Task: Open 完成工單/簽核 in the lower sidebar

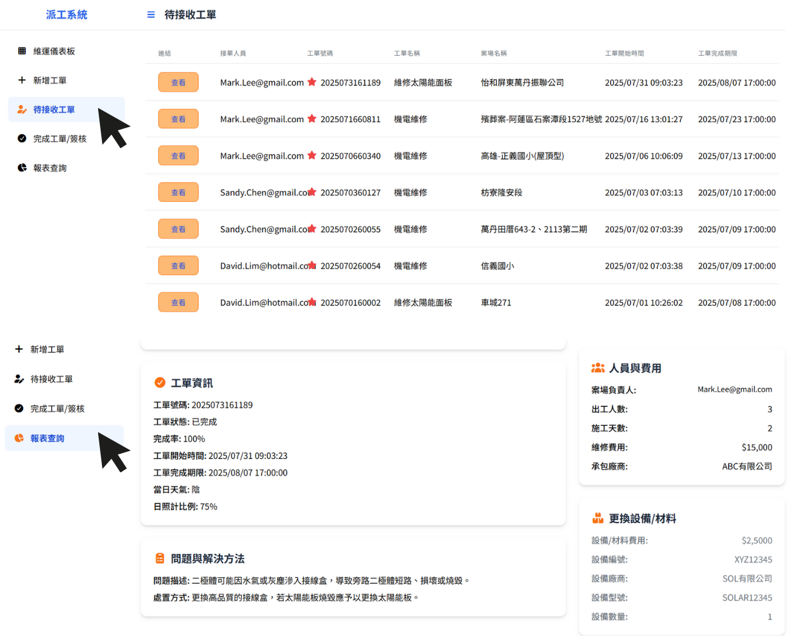Action: click(57, 409)
